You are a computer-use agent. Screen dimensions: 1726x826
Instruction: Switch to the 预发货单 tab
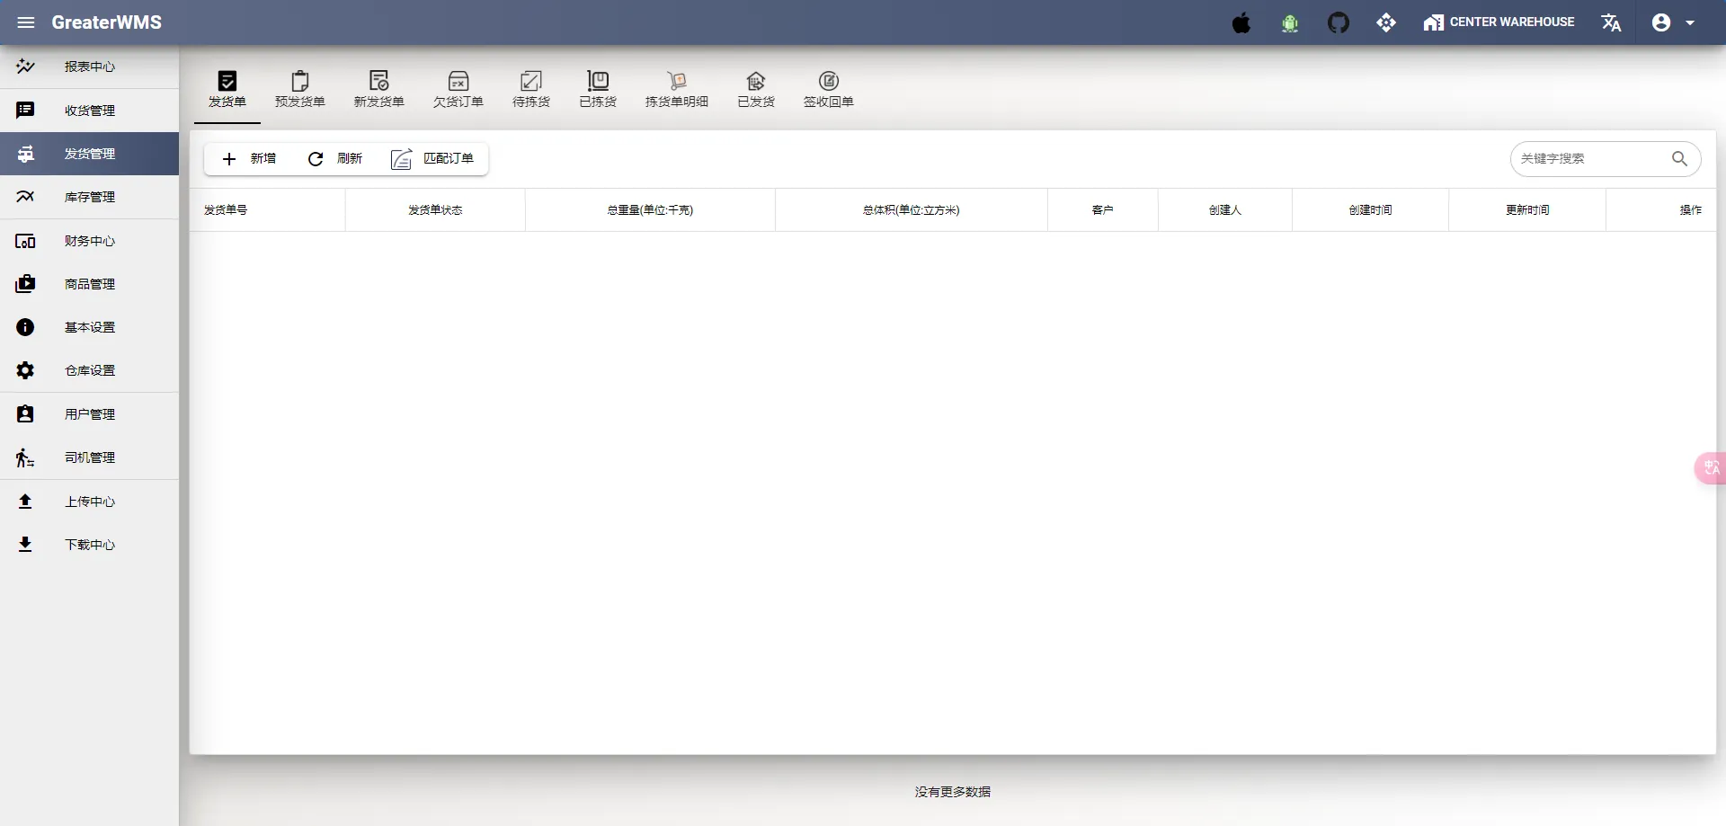tap(300, 90)
